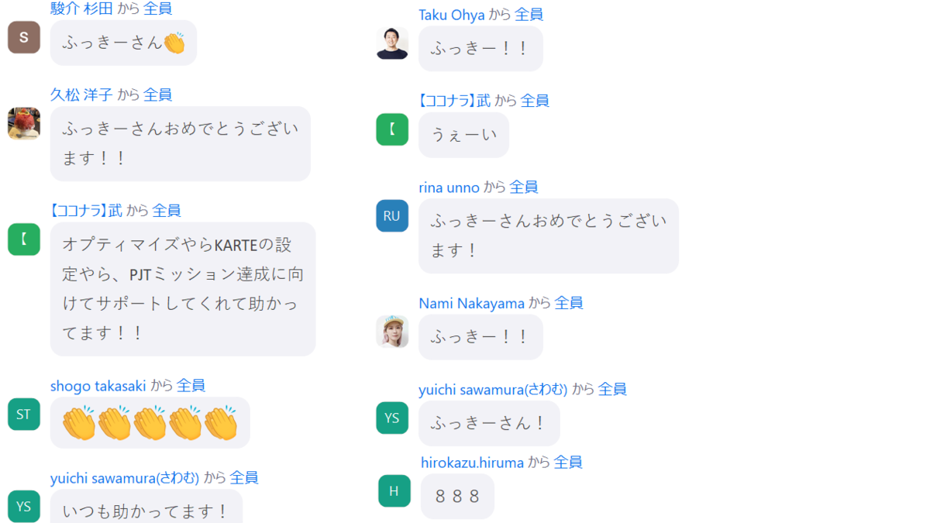
Task: Select Taku Ohya's profile photo
Action: point(392,43)
